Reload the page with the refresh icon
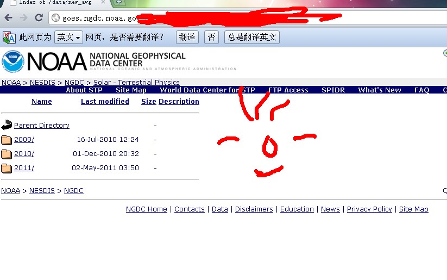447x280 pixels. pos(39,18)
